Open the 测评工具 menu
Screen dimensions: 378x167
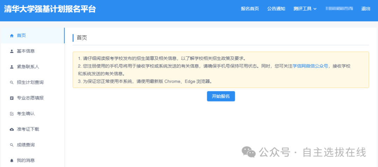point(305,9)
